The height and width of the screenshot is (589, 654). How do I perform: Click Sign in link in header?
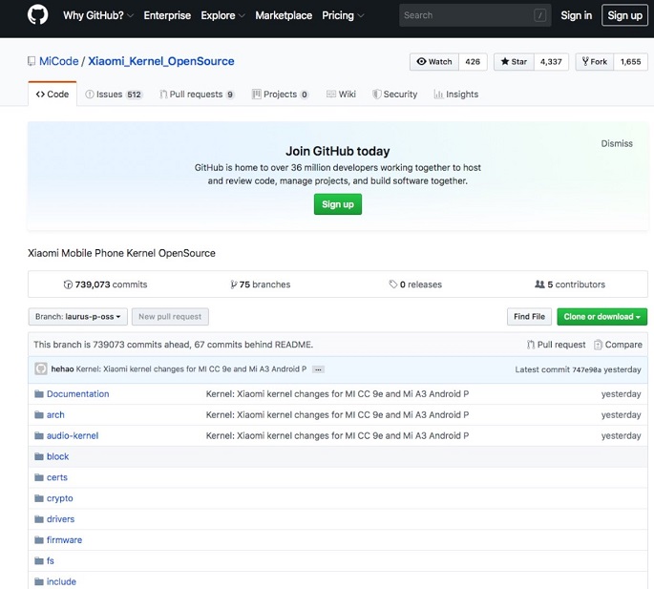pos(576,15)
